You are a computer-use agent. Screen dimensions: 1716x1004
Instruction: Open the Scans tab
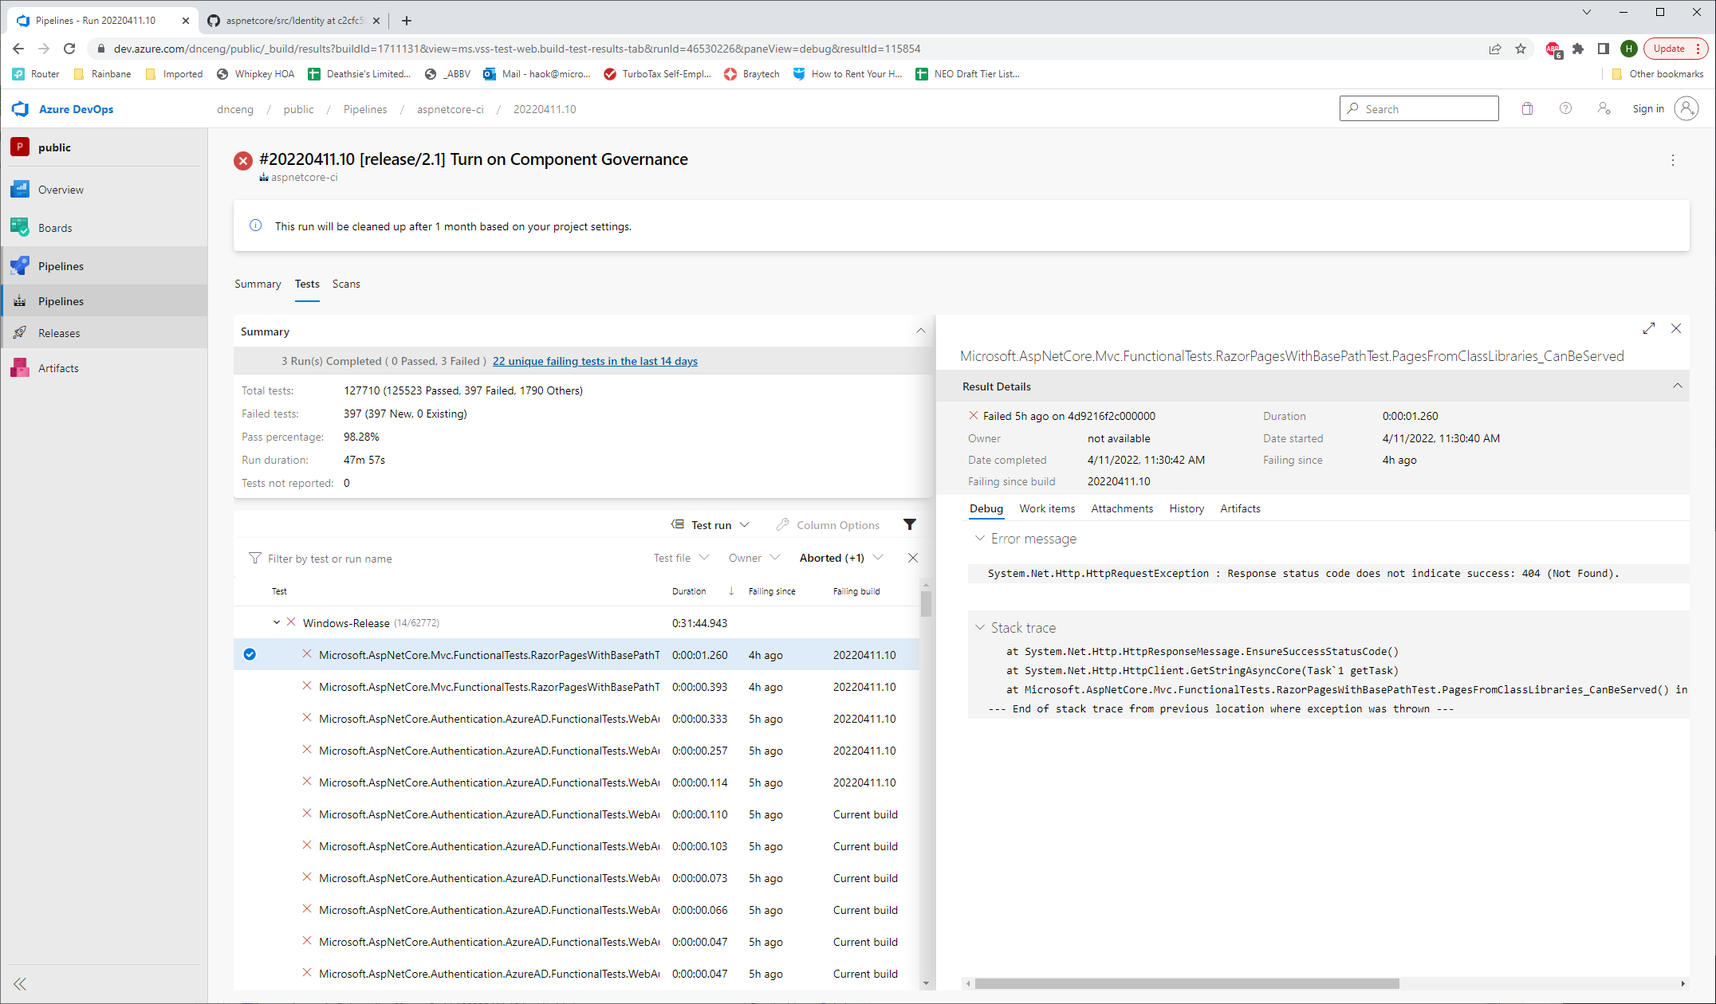(346, 284)
